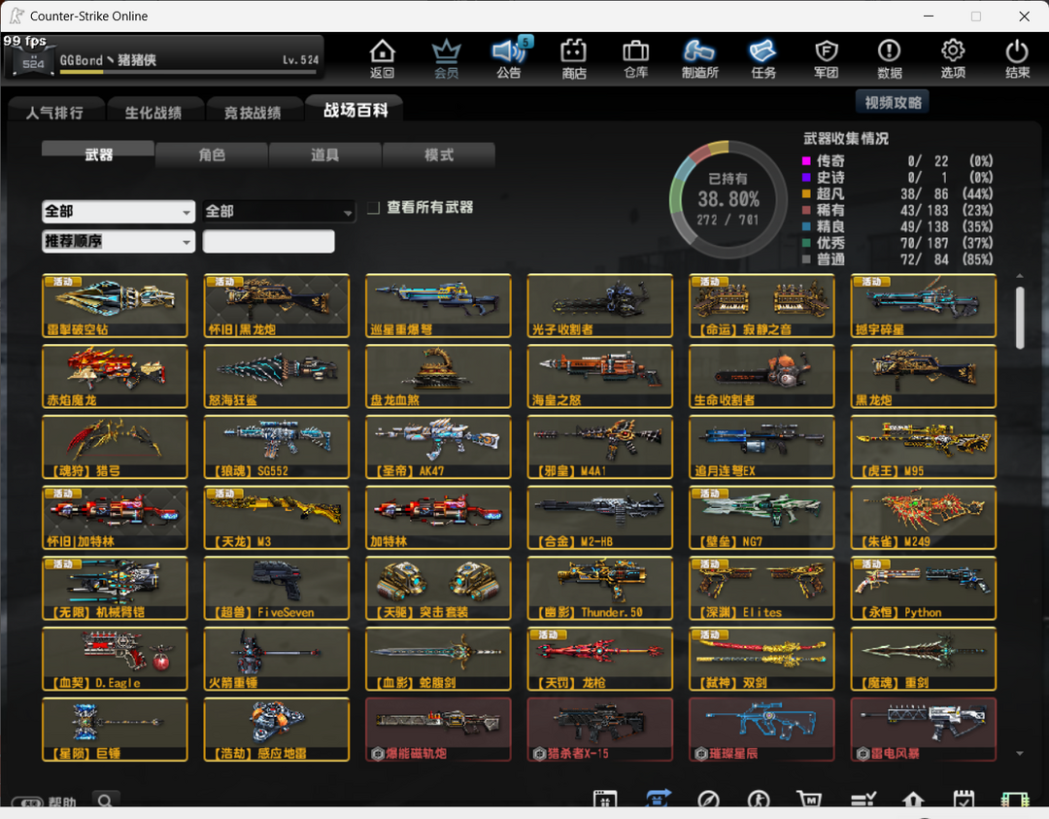Screen dimensions: 1049x819
Task: Select the 战场百科 tab
Action: 355,110
